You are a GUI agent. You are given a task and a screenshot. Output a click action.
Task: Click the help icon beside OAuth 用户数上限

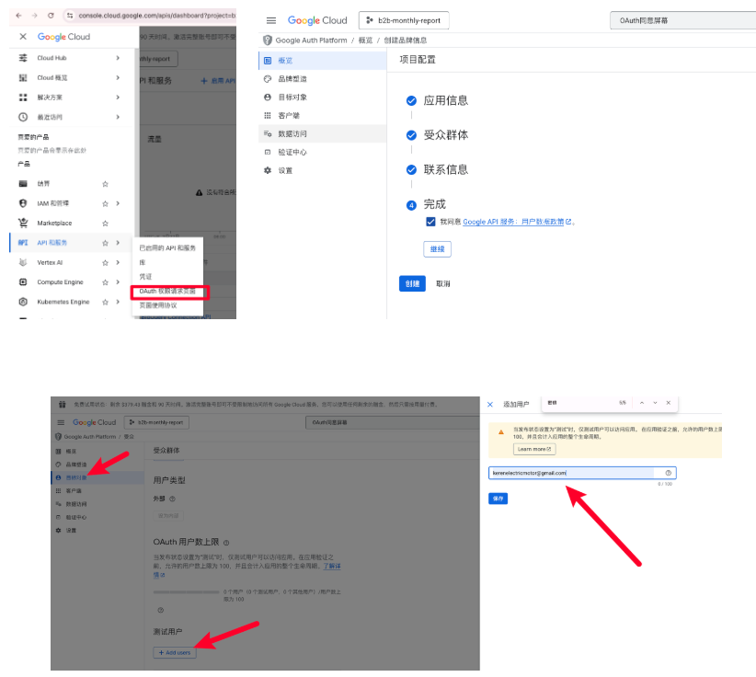coord(226,543)
